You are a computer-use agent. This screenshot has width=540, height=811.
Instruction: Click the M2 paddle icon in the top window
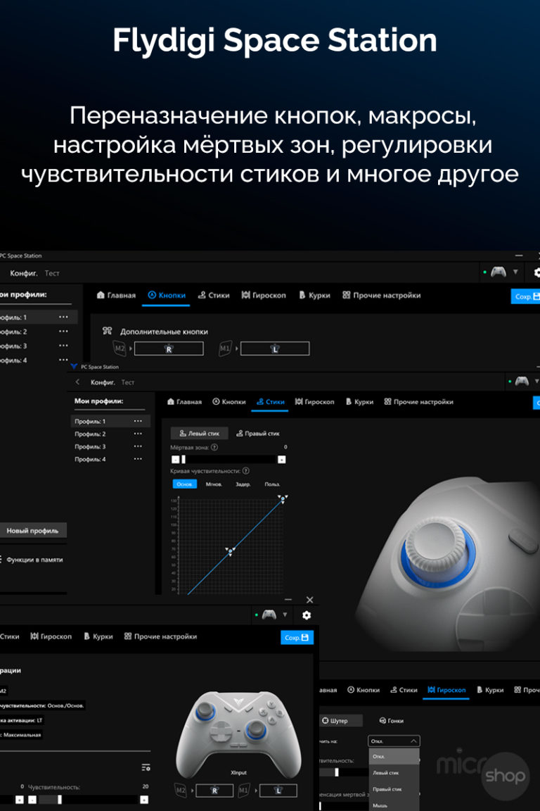tap(120, 348)
